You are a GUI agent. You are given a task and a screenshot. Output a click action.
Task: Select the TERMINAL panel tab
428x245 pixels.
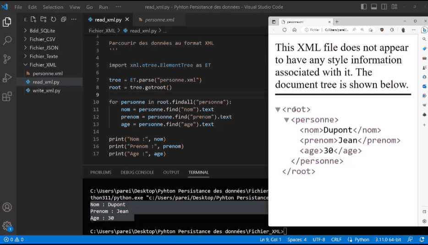coord(198,172)
